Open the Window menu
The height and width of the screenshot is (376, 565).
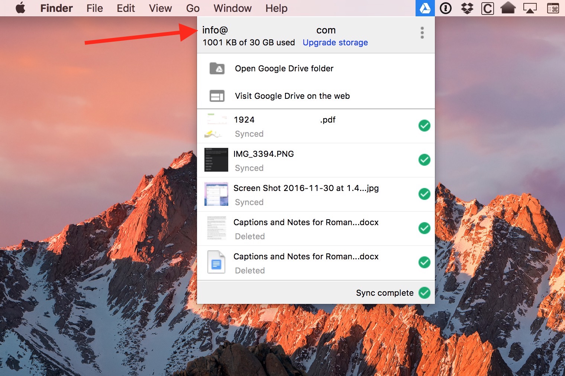tap(233, 8)
